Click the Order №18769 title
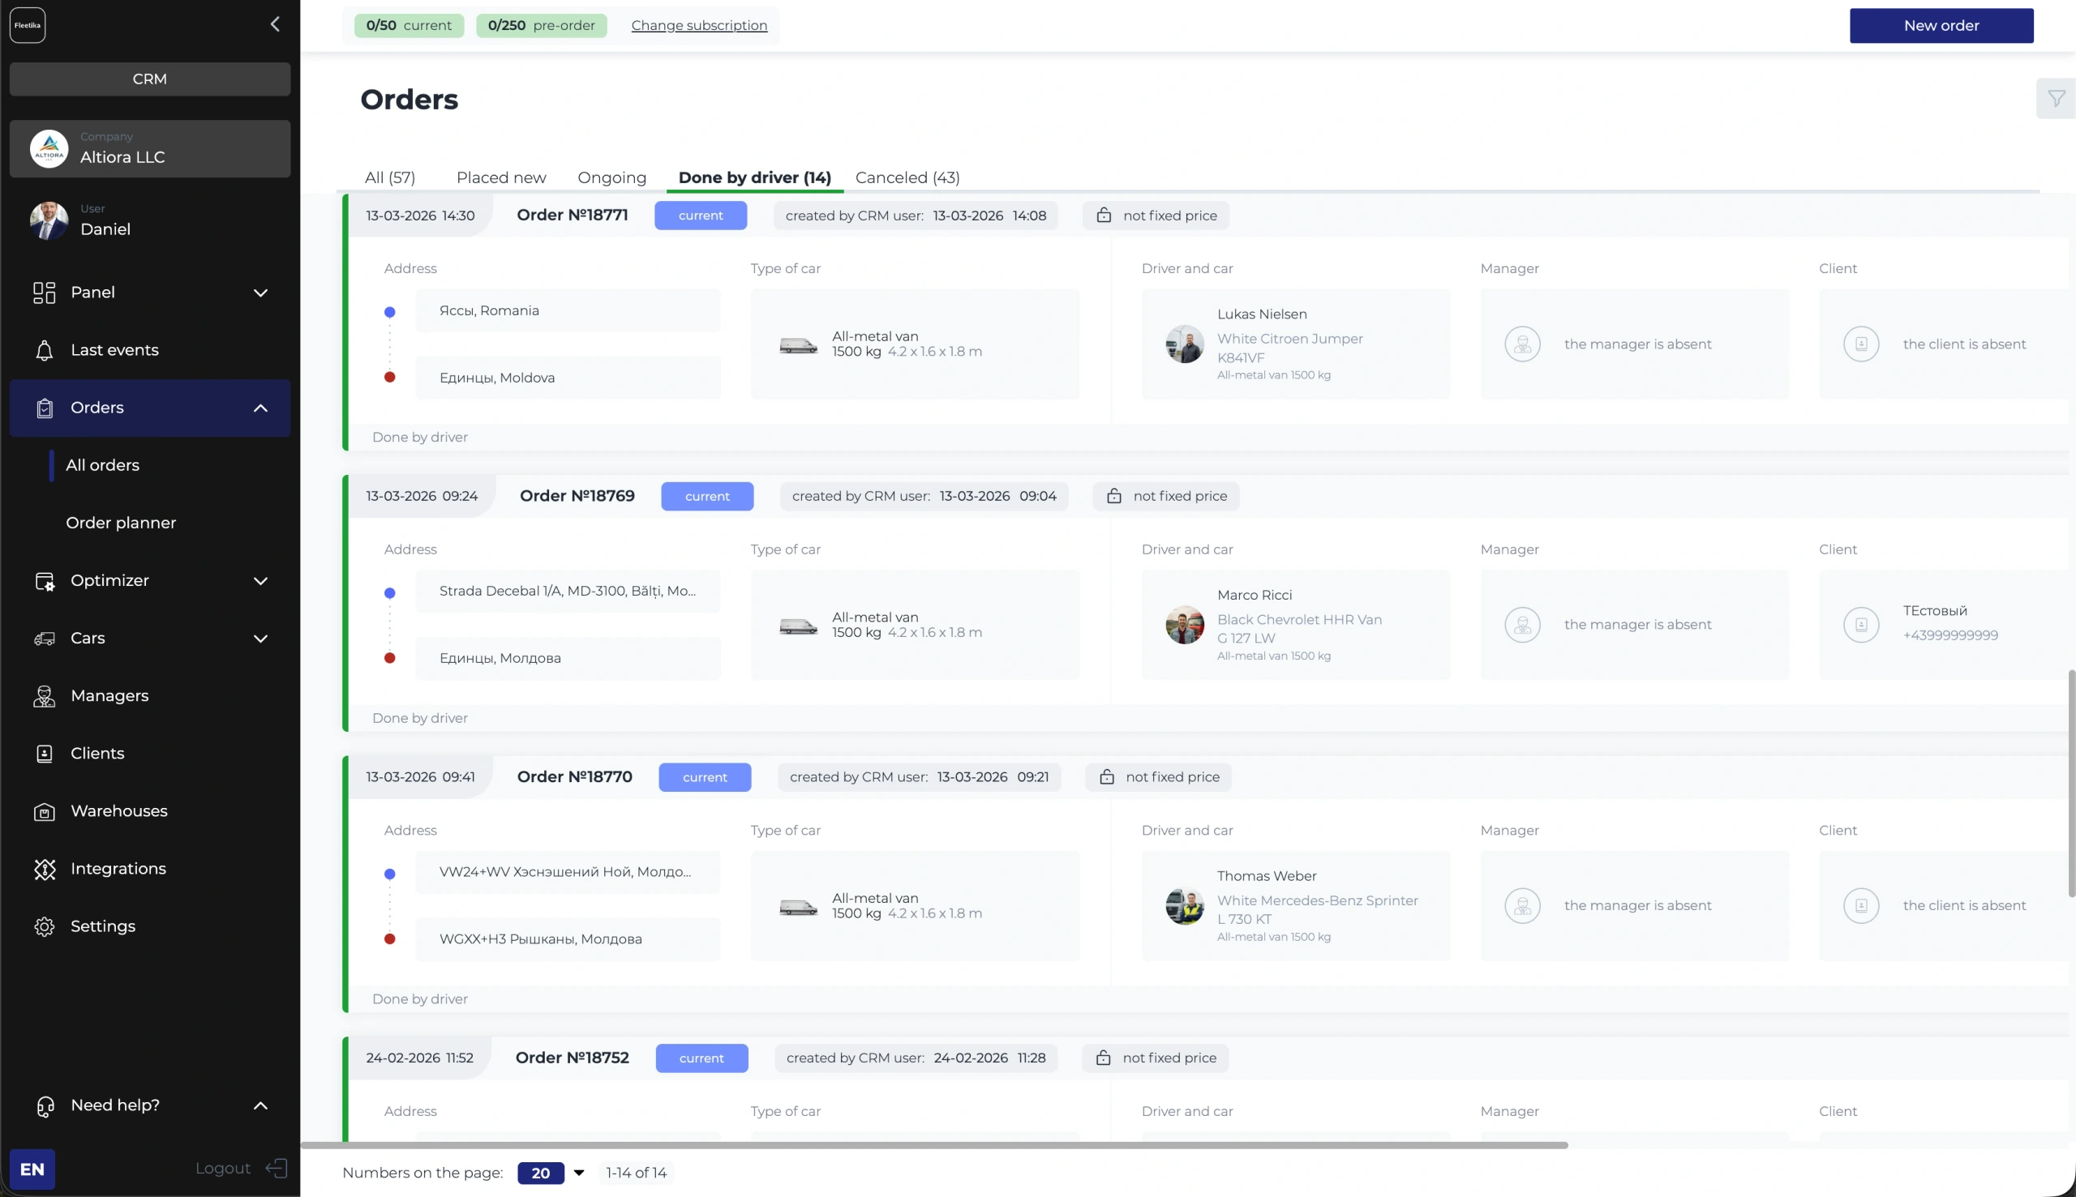2076x1197 pixels. pyautogui.click(x=577, y=496)
